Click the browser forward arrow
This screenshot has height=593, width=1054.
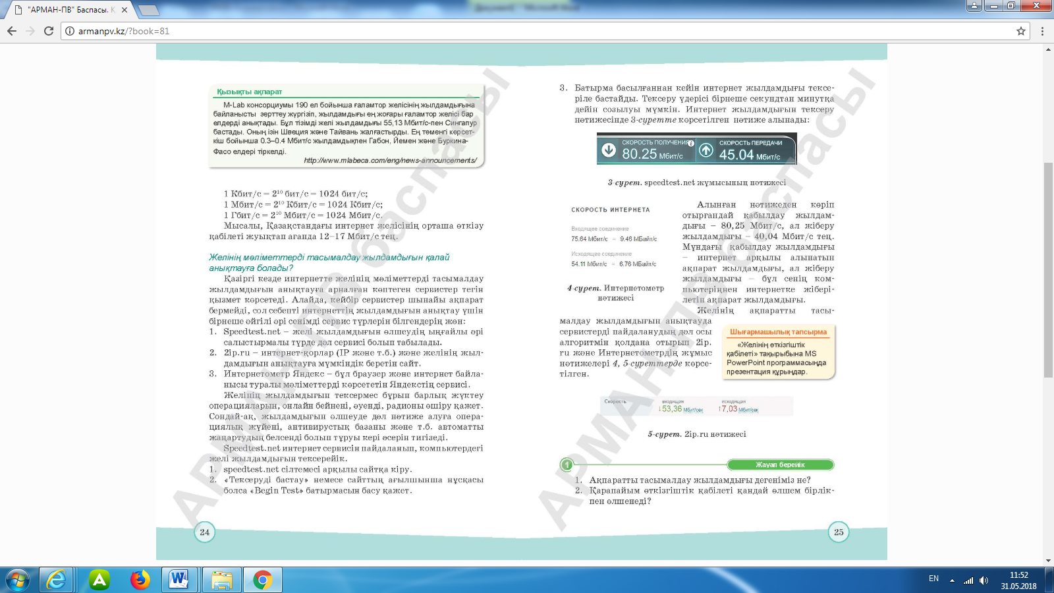click(x=30, y=31)
